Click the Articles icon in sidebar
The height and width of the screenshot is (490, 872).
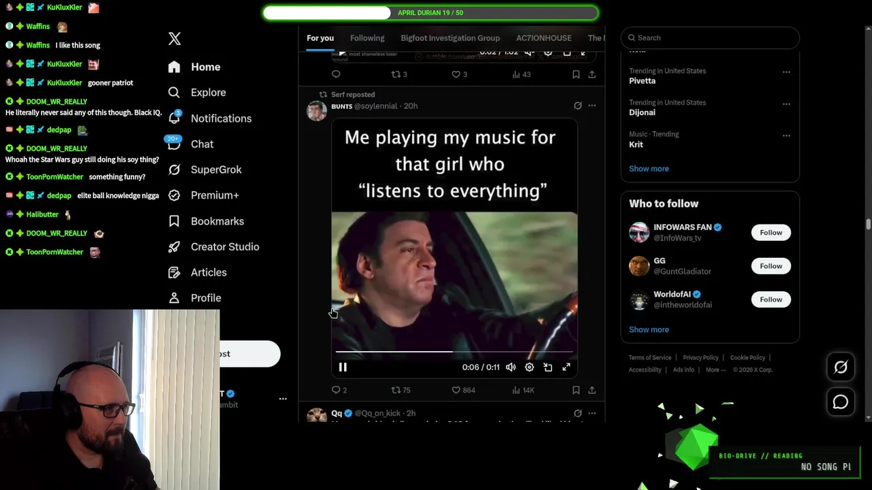click(174, 272)
